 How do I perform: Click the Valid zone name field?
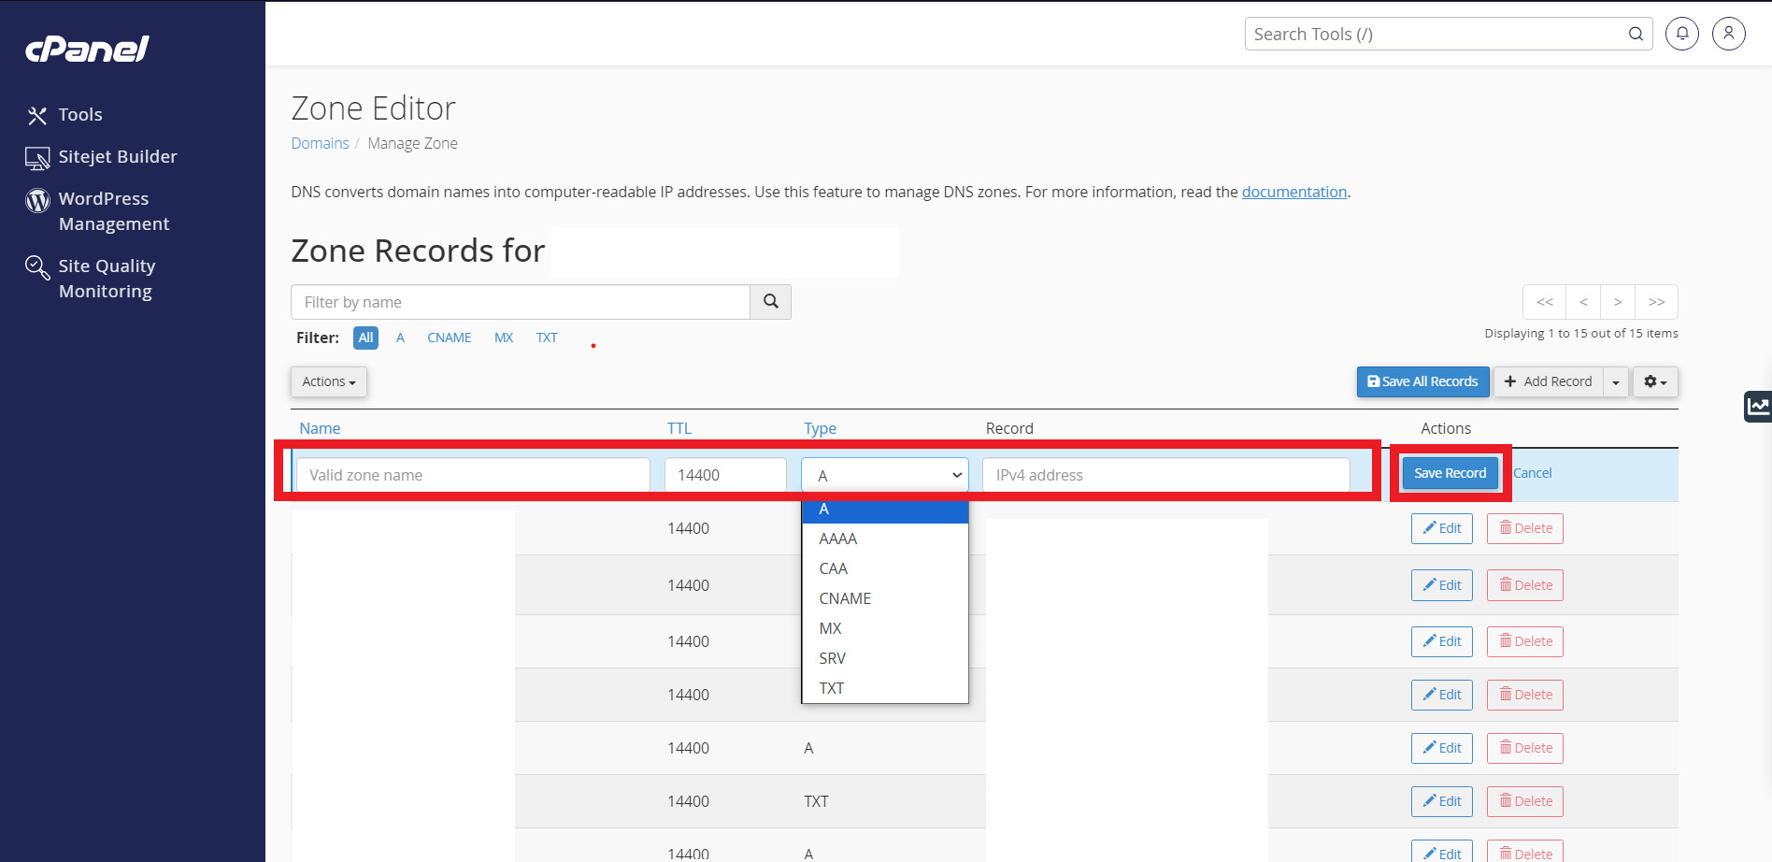[473, 475]
